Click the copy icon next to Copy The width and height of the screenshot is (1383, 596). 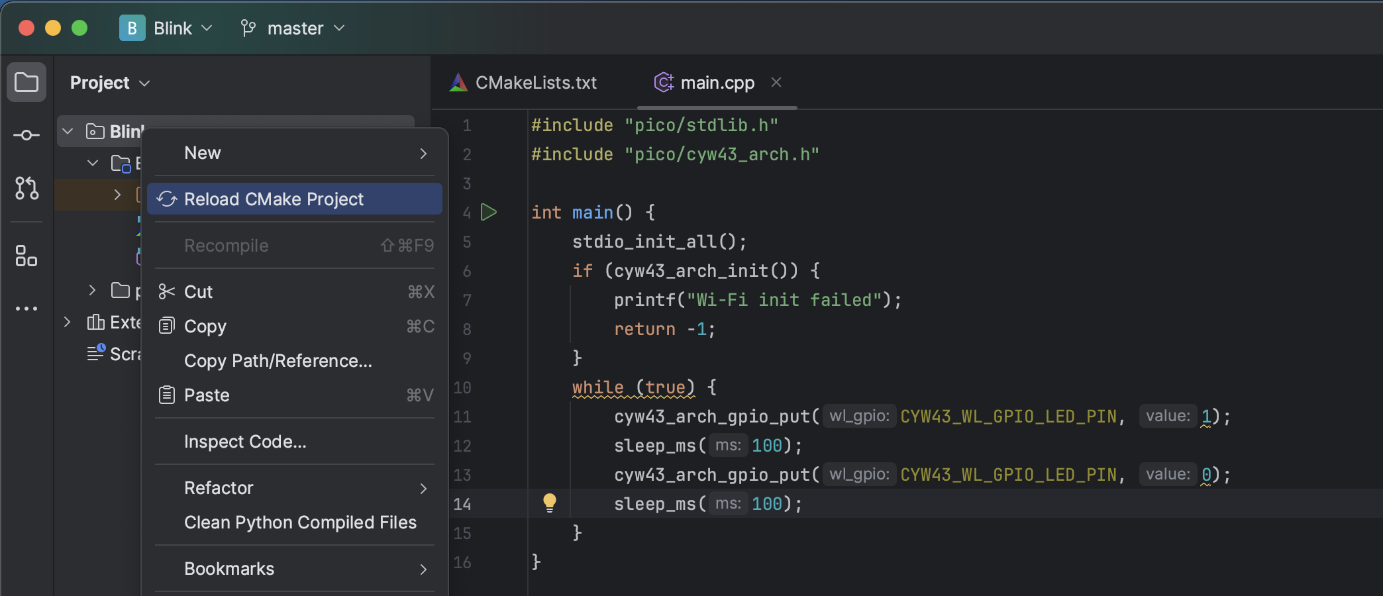(x=167, y=326)
